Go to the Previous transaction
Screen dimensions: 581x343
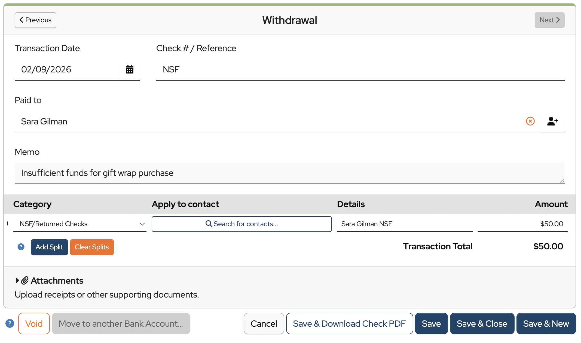(35, 20)
